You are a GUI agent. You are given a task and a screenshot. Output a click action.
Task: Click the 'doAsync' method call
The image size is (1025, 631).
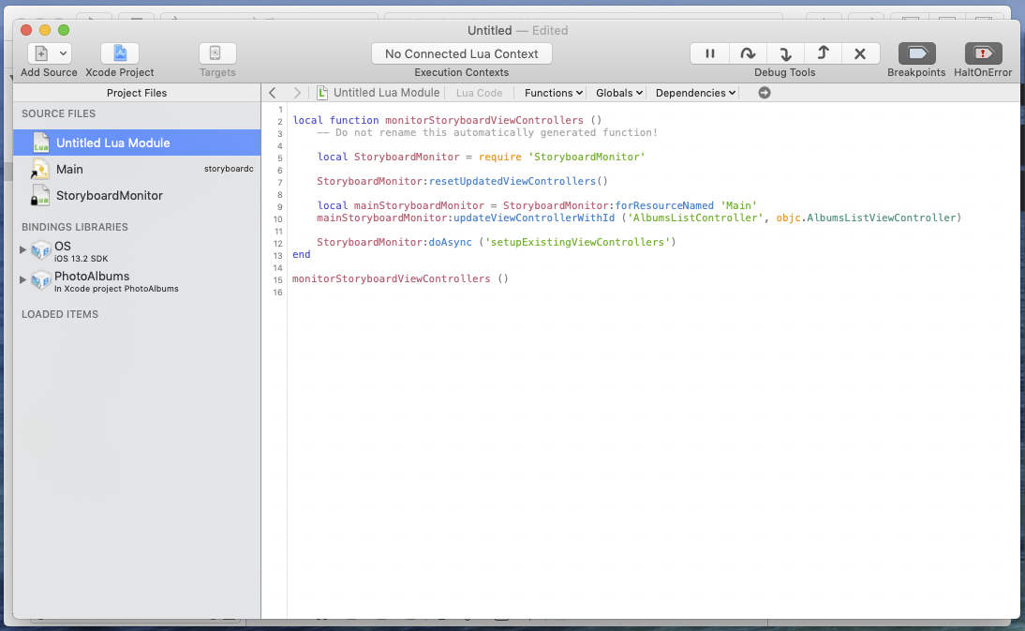(450, 242)
